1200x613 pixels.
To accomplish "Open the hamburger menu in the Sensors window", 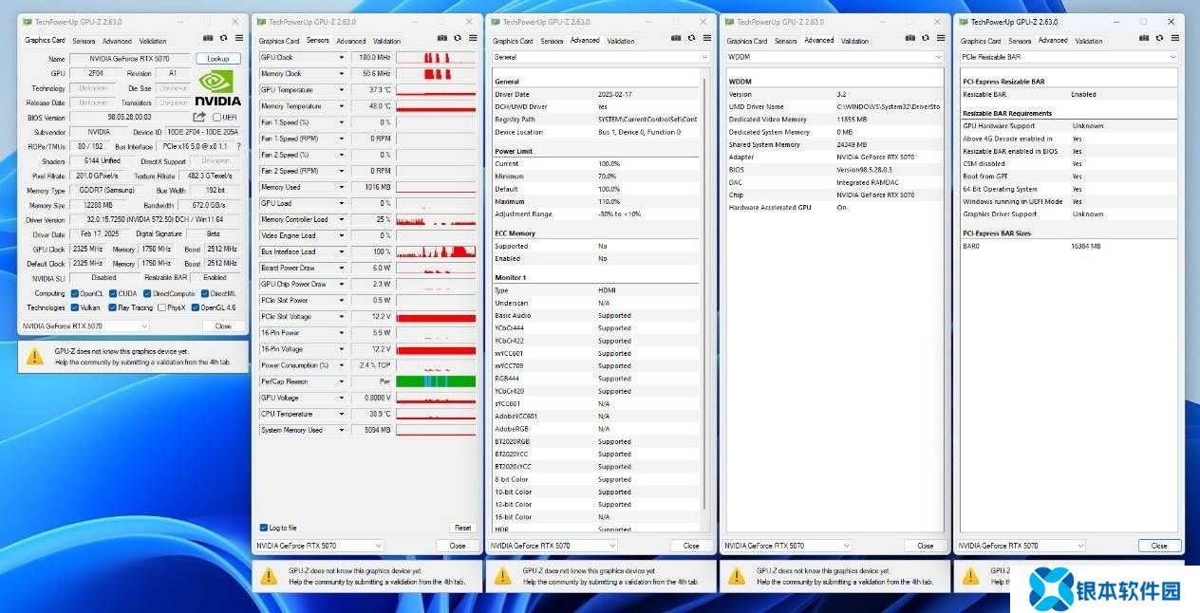I will click(473, 38).
